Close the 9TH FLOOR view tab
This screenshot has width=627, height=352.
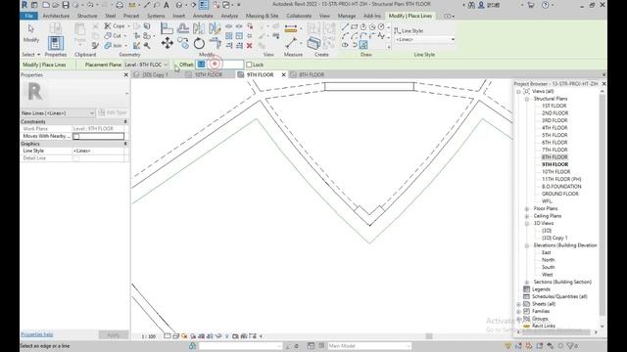coord(283,74)
